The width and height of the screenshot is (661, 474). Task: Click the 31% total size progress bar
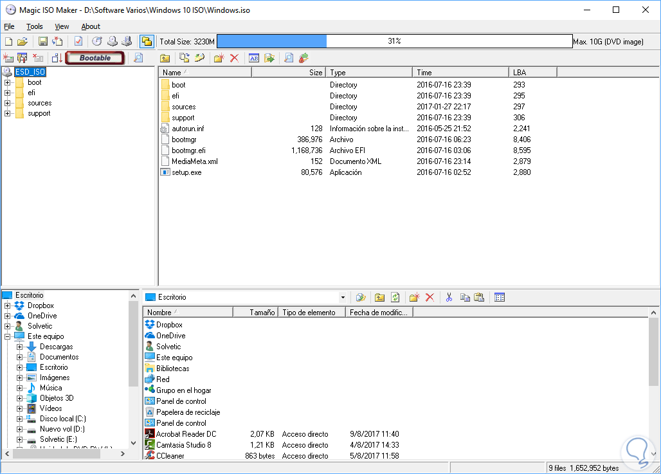point(395,41)
